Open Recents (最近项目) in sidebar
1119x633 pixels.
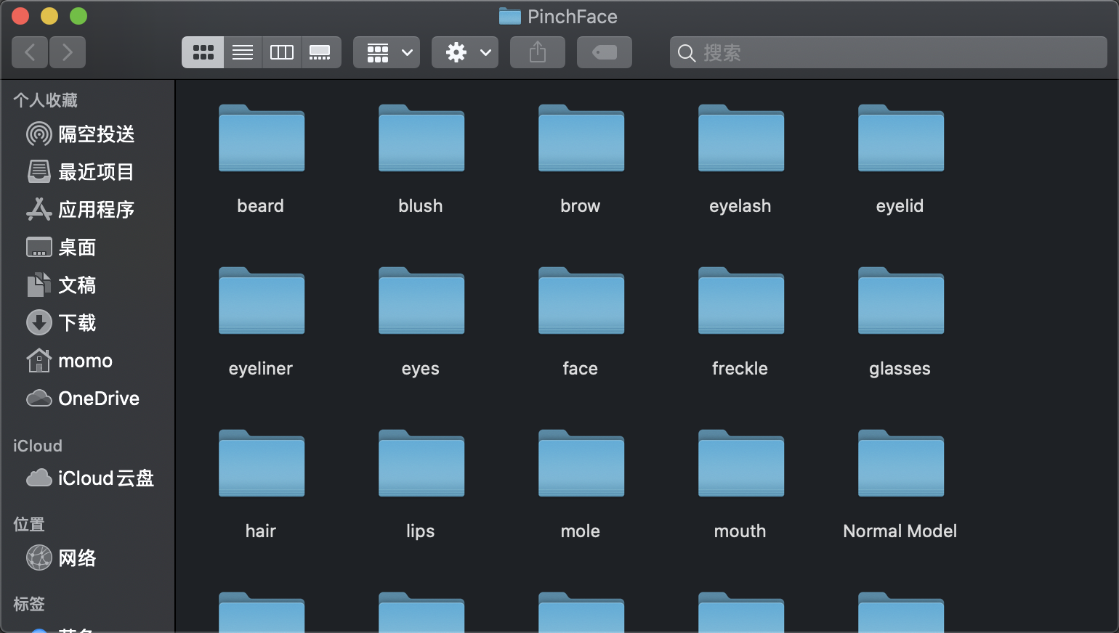coord(87,172)
